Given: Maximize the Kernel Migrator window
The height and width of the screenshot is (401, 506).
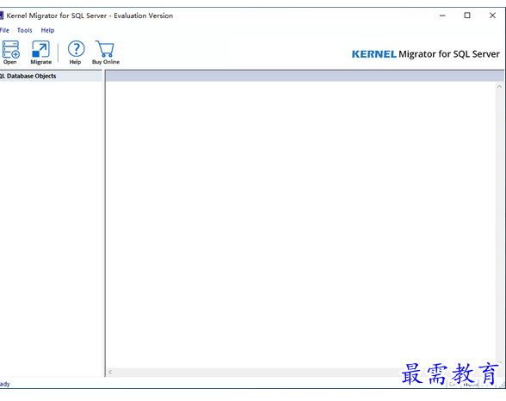Looking at the screenshot, I should [467, 15].
